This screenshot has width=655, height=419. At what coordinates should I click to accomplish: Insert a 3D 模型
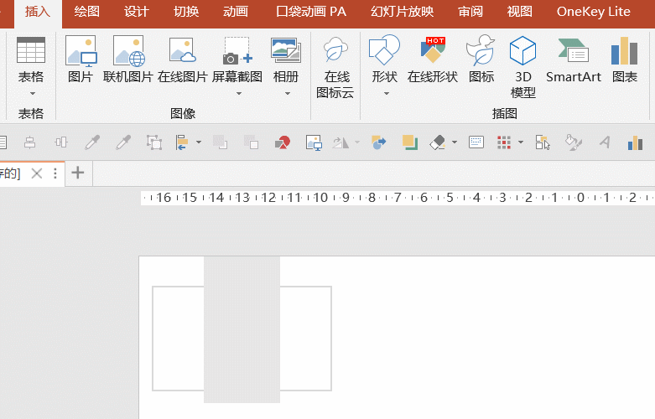tap(523, 67)
